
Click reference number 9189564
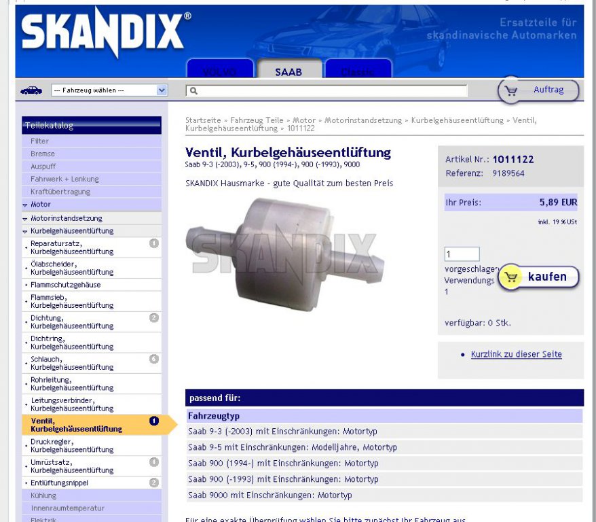coord(508,173)
